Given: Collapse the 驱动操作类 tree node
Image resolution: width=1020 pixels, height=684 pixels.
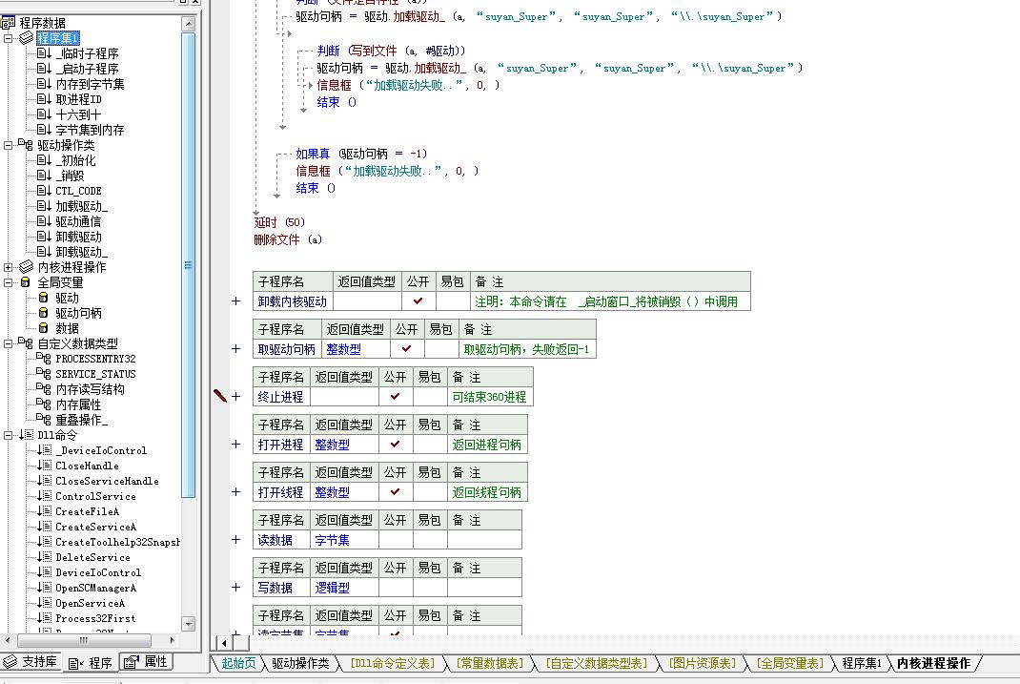Looking at the screenshot, I should point(8,145).
